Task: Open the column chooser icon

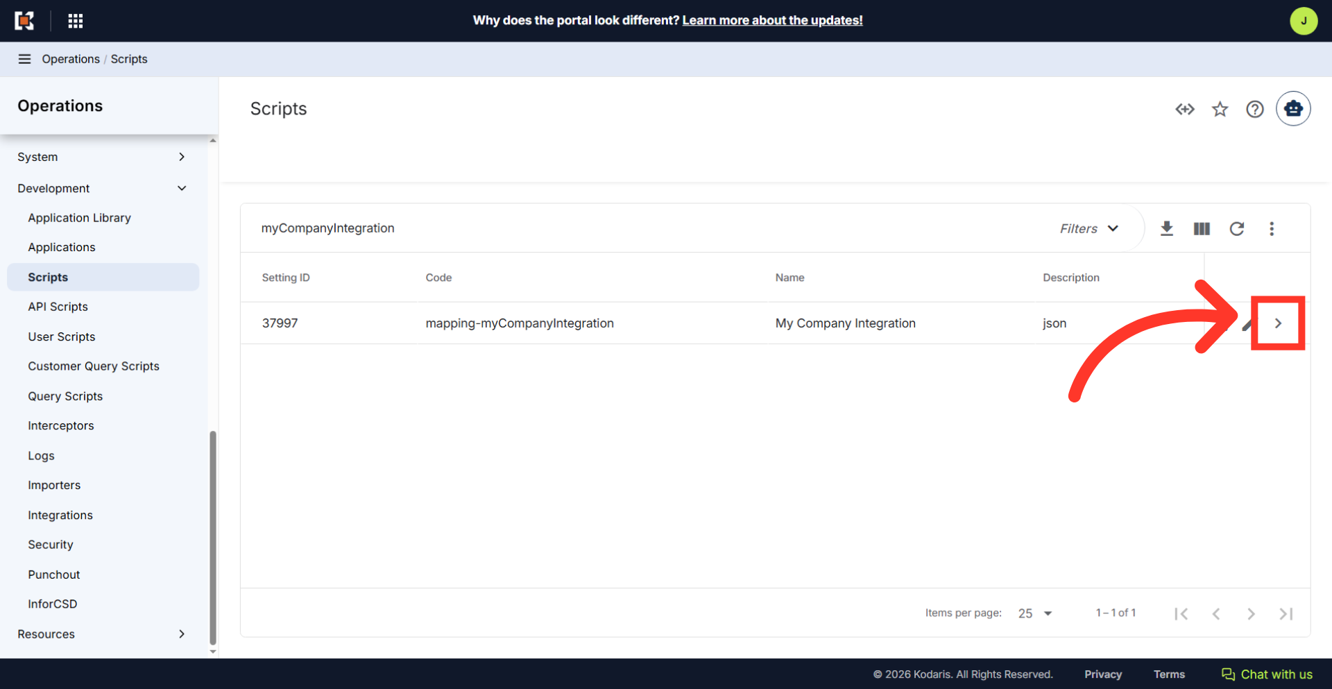Action: [1202, 228]
